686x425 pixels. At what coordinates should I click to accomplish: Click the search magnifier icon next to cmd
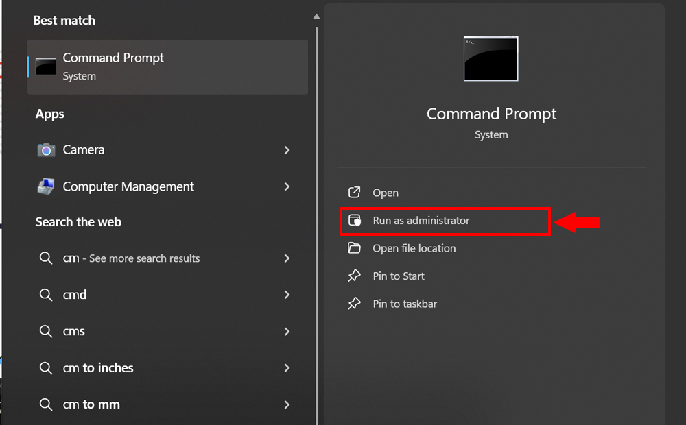pos(46,295)
